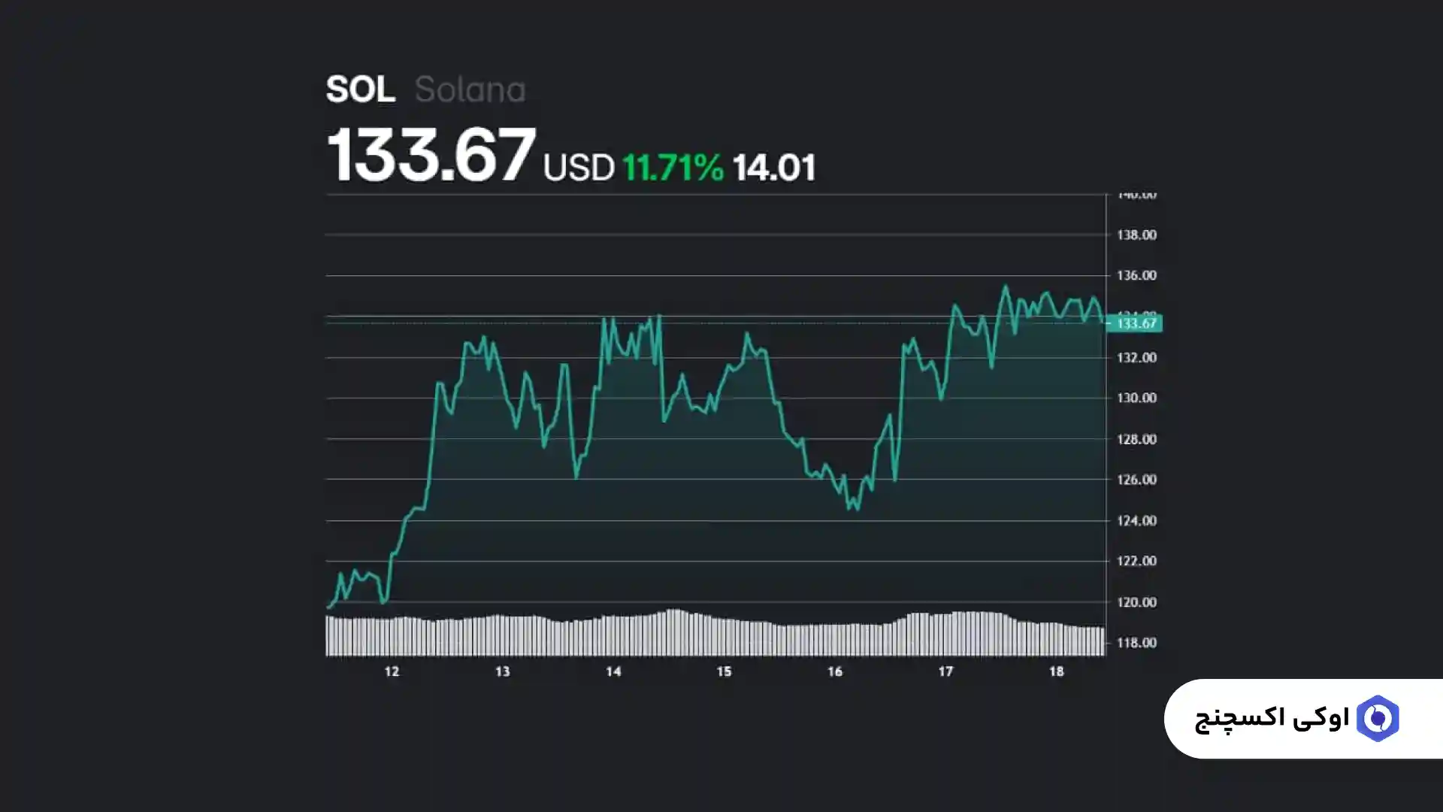Viewport: 1443px width, 812px height.
Task: Click the green 11.71% change figure
Action: [x=673, y=167]
